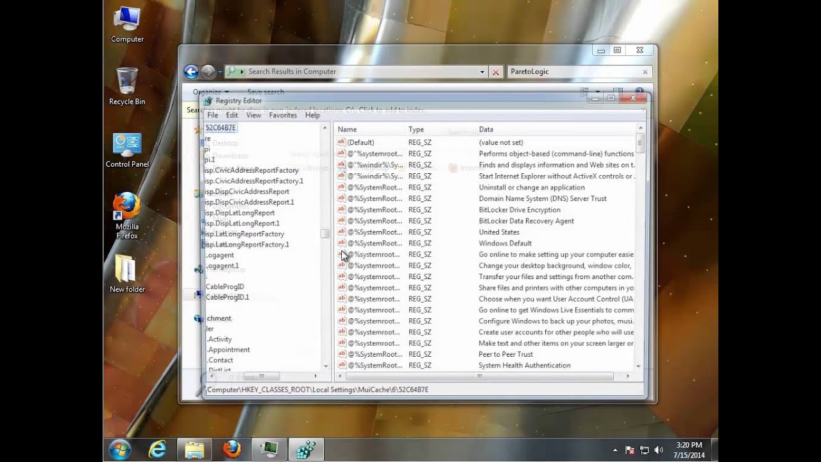Click the tree pane vertical scrollbar thumb

point(325,234)
